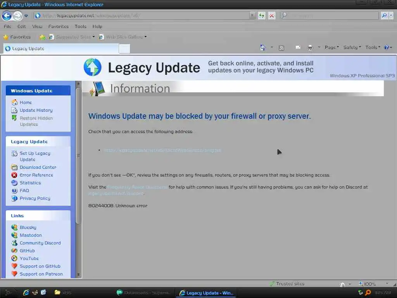
Task: Open the Help menu
Action: click(x=97, y=26)
